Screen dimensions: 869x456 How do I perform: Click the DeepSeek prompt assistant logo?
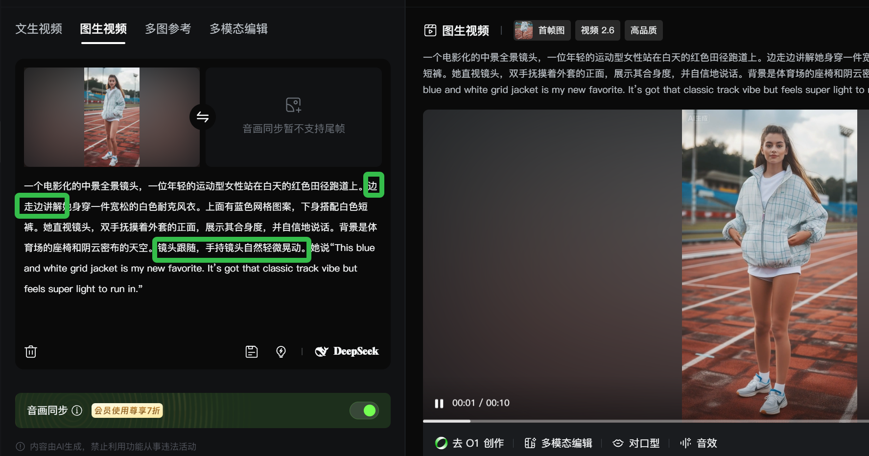tap(347, 351)
